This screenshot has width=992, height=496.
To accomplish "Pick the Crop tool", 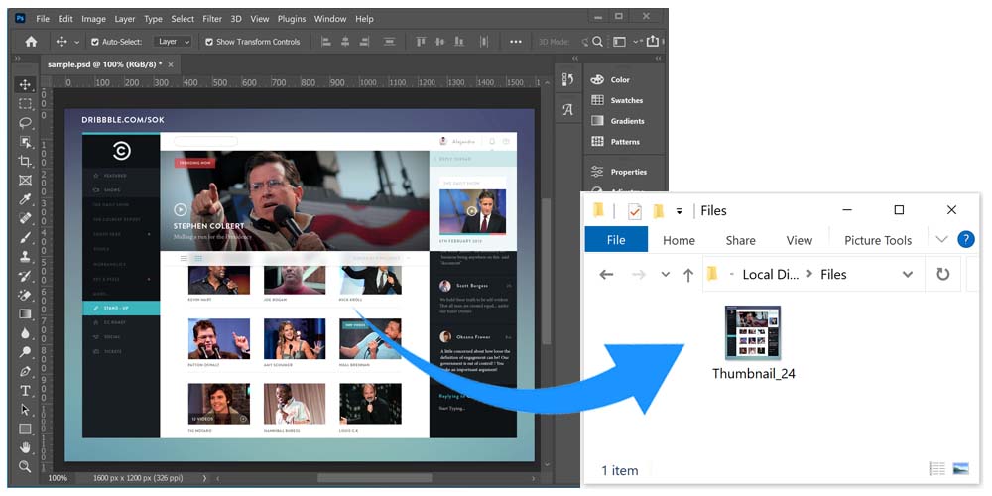I will pos(25,161).
